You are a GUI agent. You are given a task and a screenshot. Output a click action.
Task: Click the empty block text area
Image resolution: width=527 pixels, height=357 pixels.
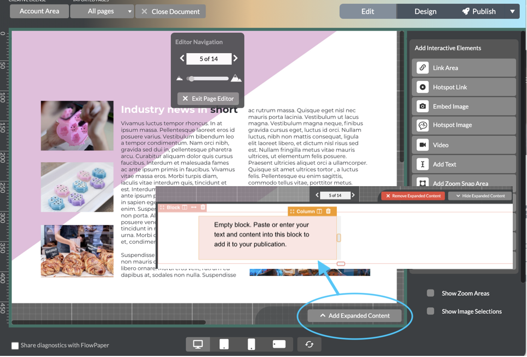click(267, 238)
